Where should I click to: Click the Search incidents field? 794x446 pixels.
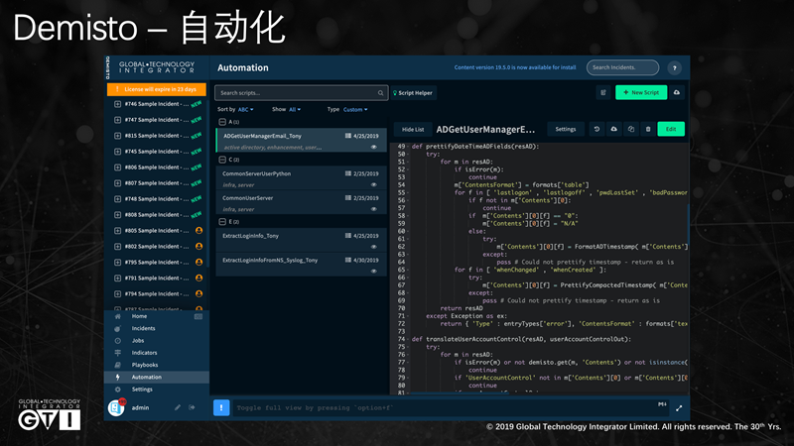(x=622, y=67)
